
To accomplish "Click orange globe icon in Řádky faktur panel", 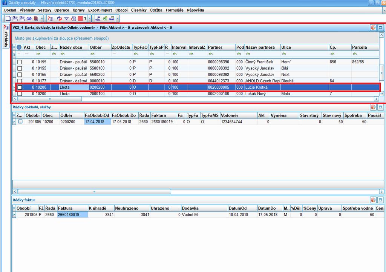I will pos(373,200).
